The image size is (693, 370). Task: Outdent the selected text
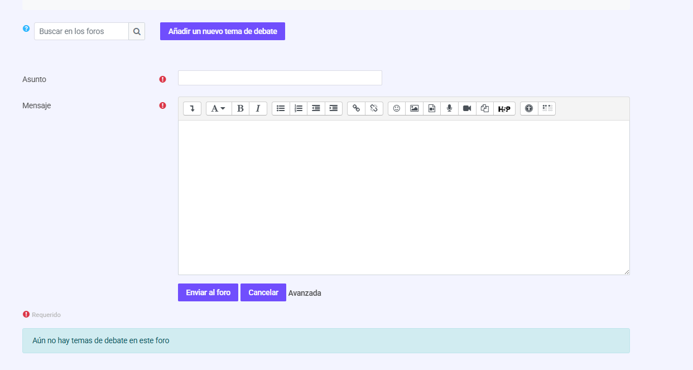pos(316,108)
